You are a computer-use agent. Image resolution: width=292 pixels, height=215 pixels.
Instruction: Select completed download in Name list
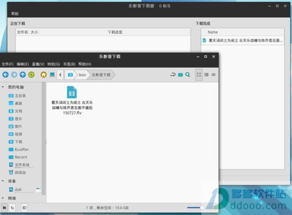(x=242, y=40)
